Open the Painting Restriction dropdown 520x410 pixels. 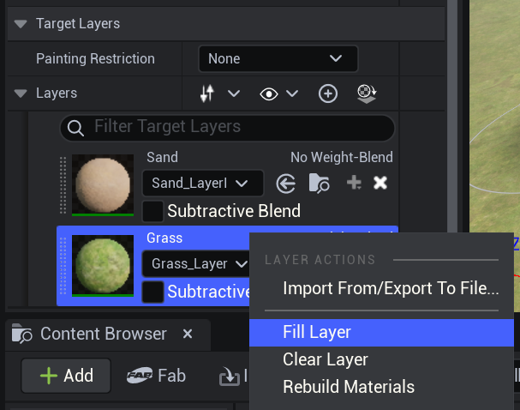(x=278, y=59)
